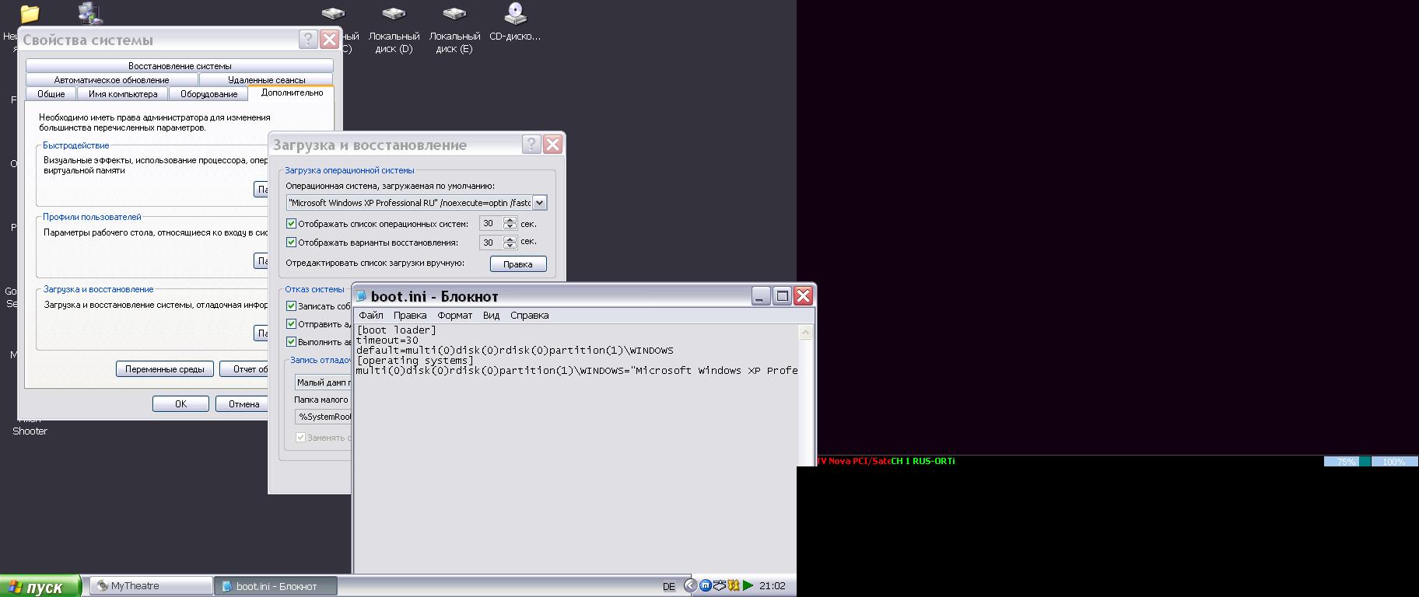Click the '[boot loader]' line in Notepad
This screenshot has height=597, width=1419.
click(x=396, y=330)
